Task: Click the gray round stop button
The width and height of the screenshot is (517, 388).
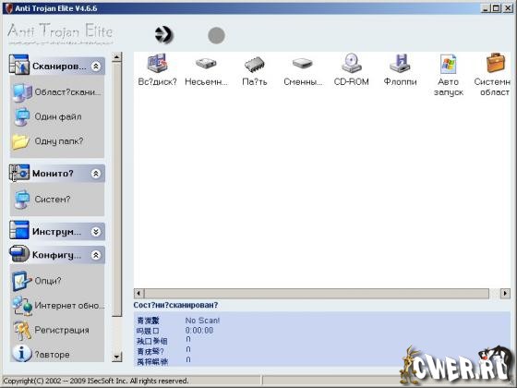Action: tap(216, 35)
